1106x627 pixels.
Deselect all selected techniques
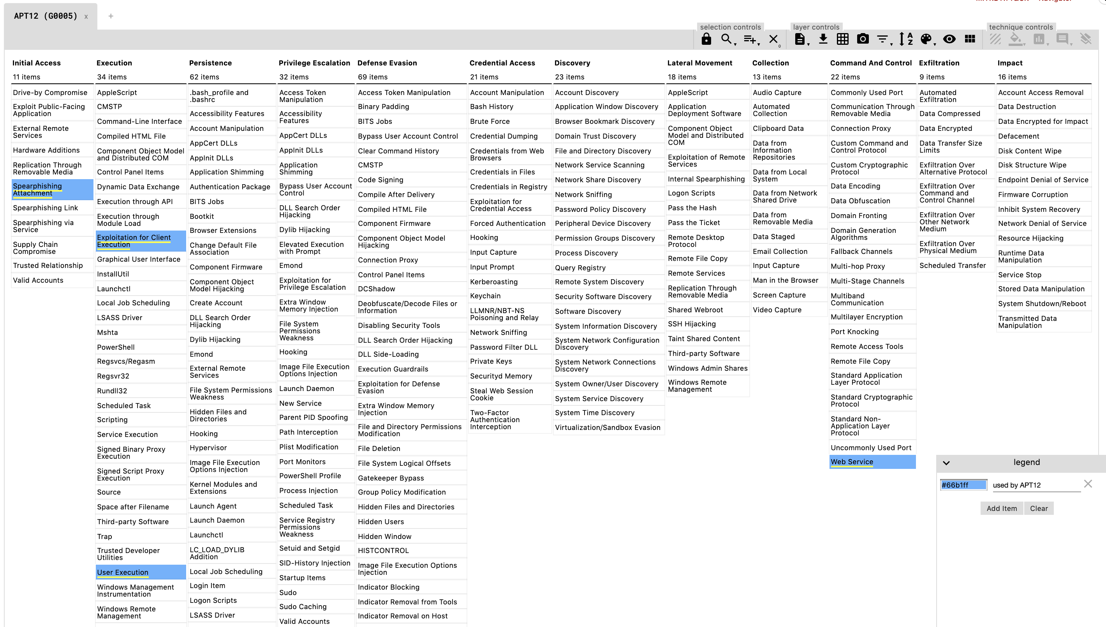774,39
